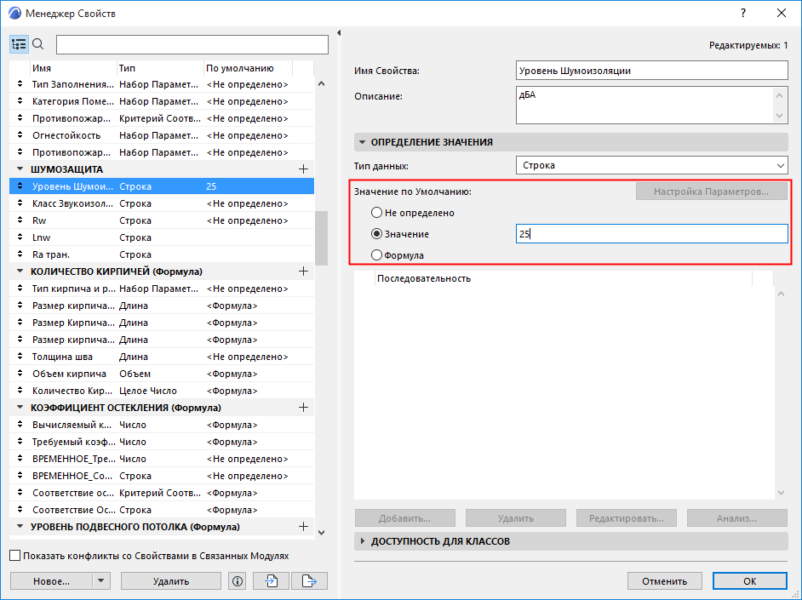Click disabled Удалить button under sequence list
This screenshot has width=802, height=600.
point(516,518)
